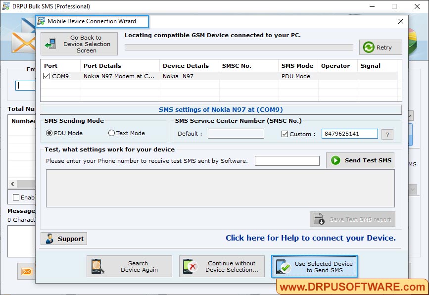This screenshot has height=295, width=429.
Task: Click the GSM device locating progress bar
Action: coord(239,47)
